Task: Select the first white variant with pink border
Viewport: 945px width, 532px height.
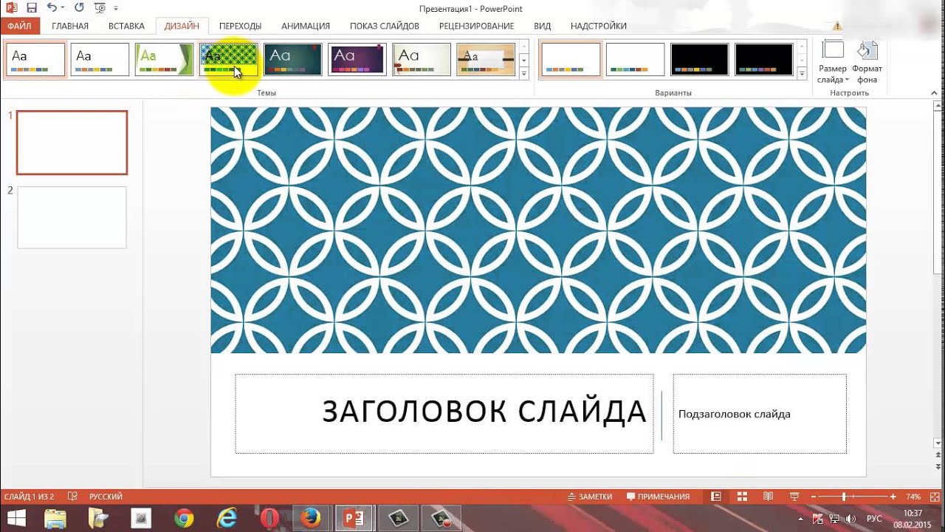Action: (x=571, y=60)
